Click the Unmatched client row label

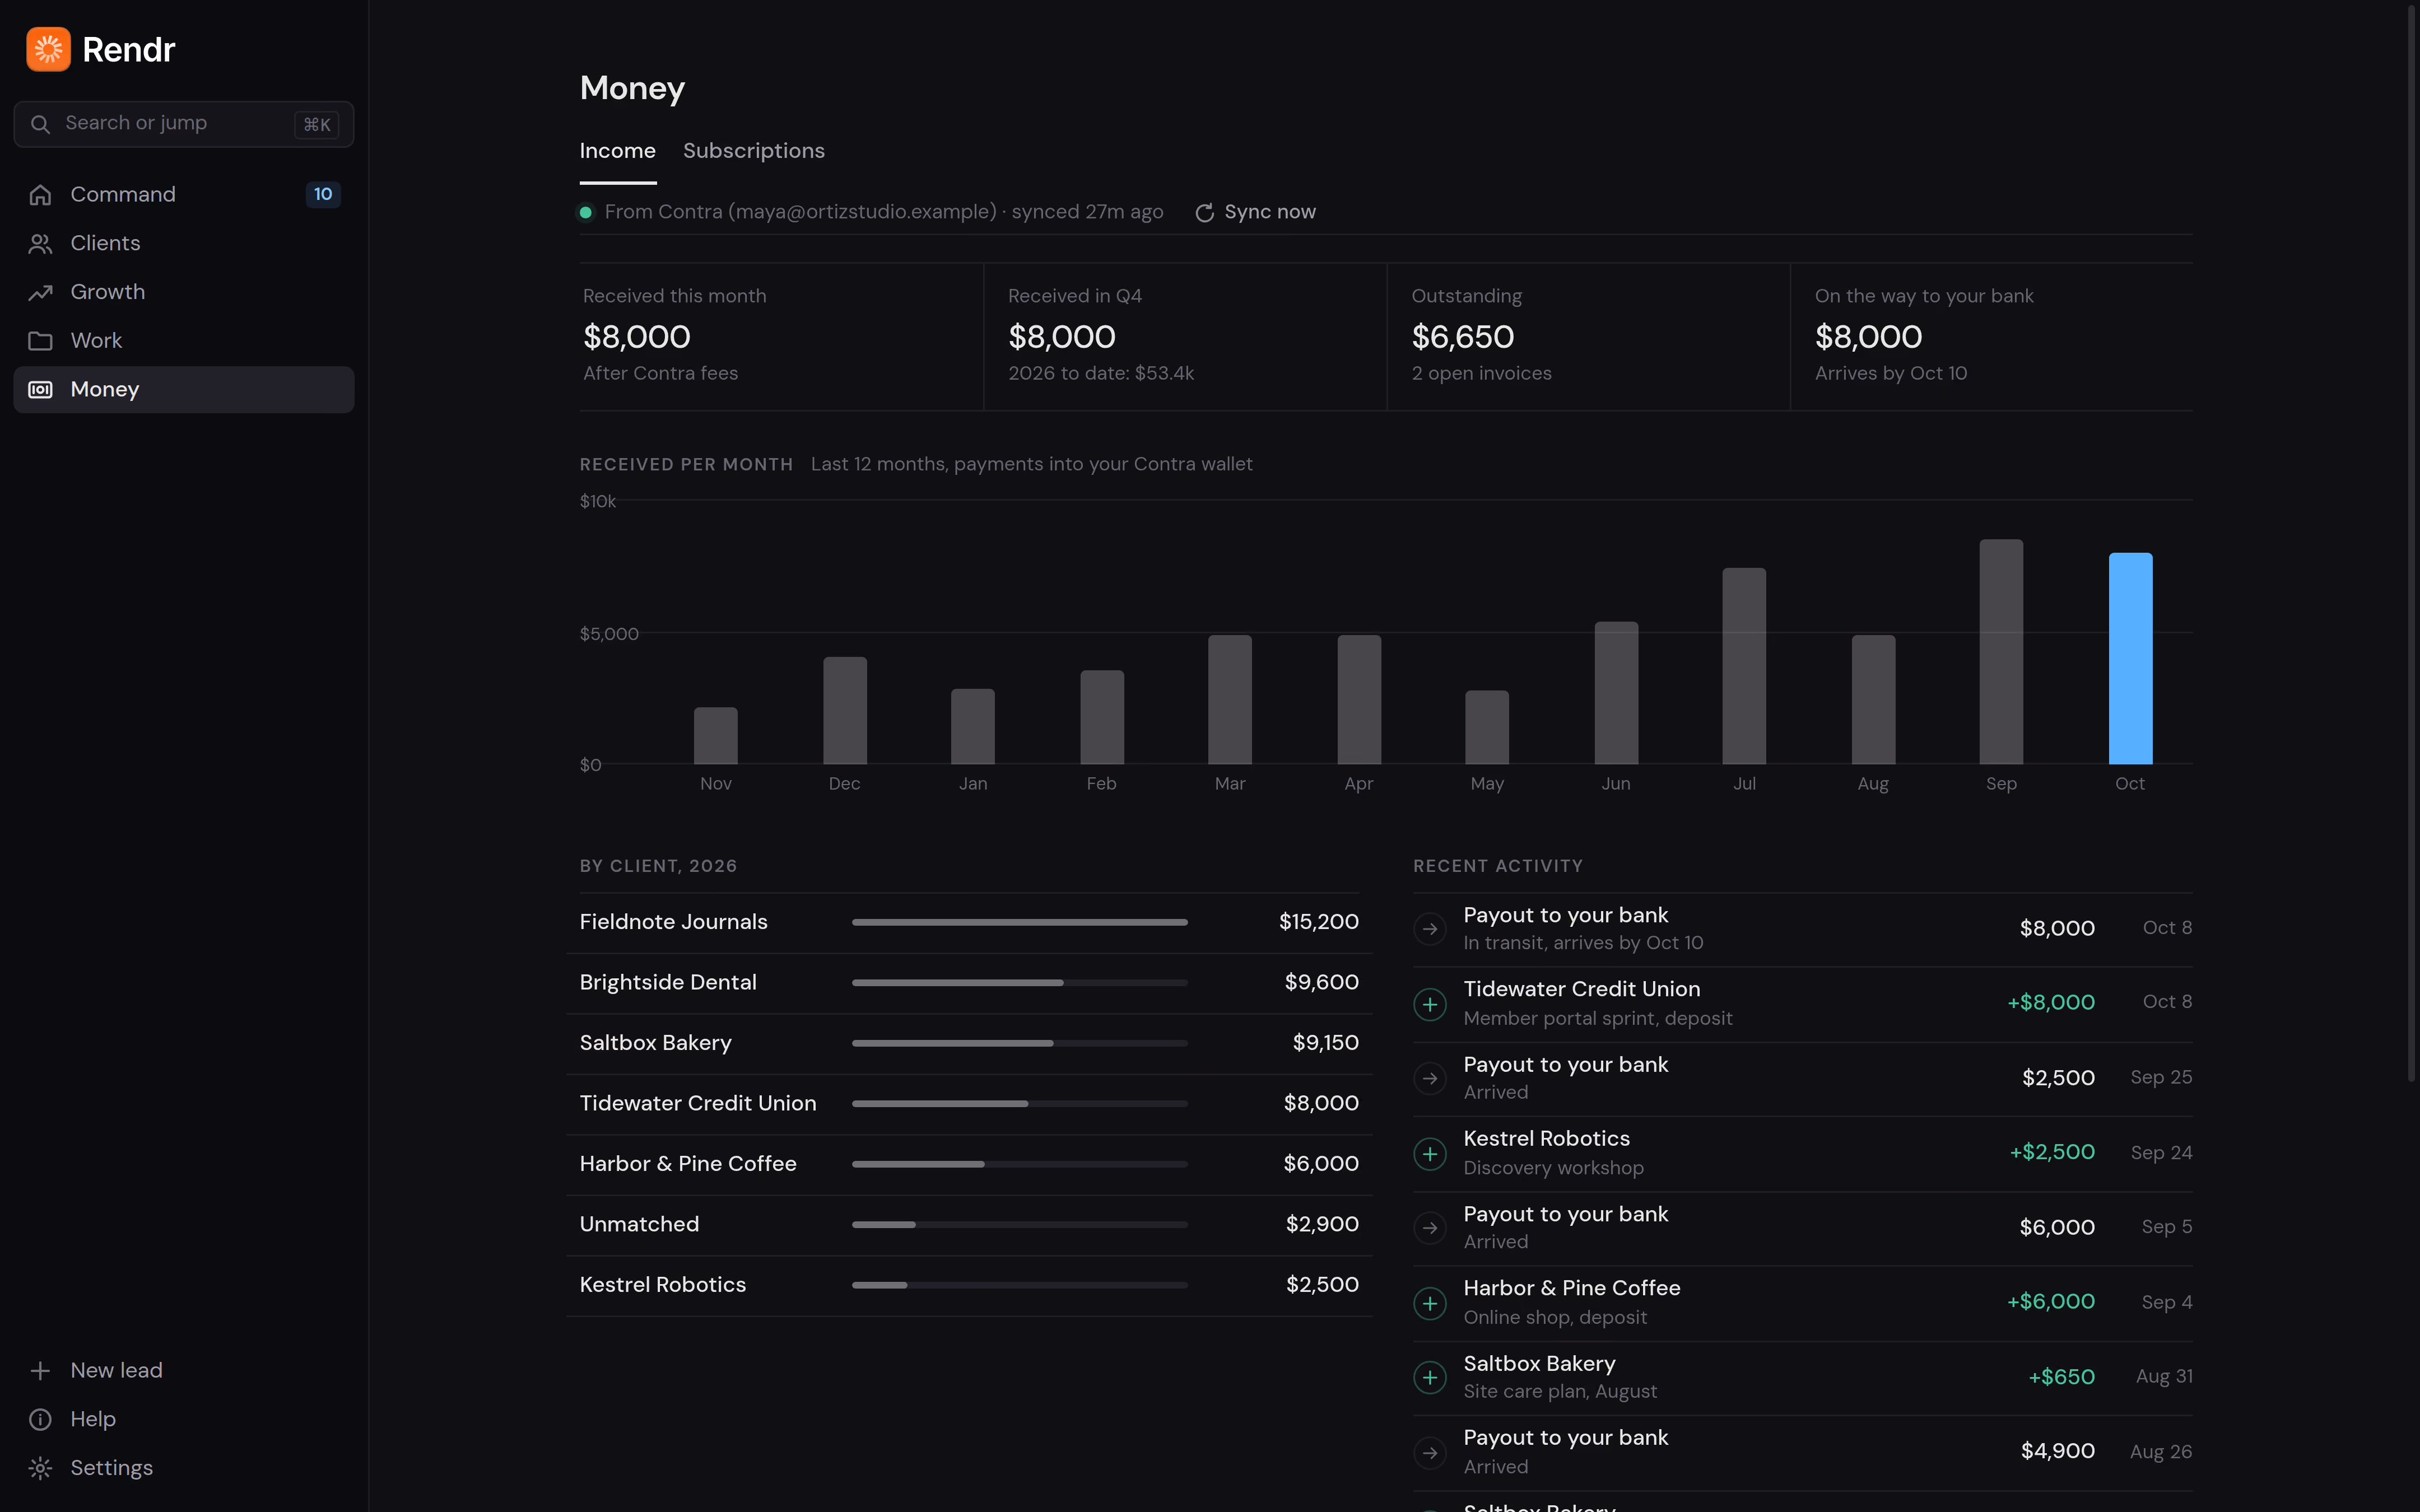click(639, 1225)
